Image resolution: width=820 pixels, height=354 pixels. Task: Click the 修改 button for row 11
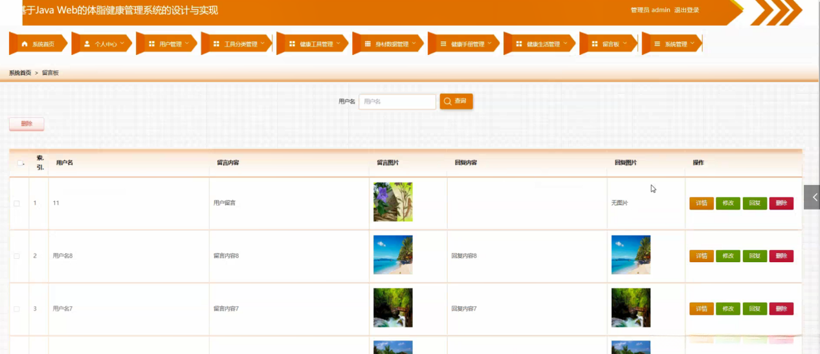pos(728,203)
